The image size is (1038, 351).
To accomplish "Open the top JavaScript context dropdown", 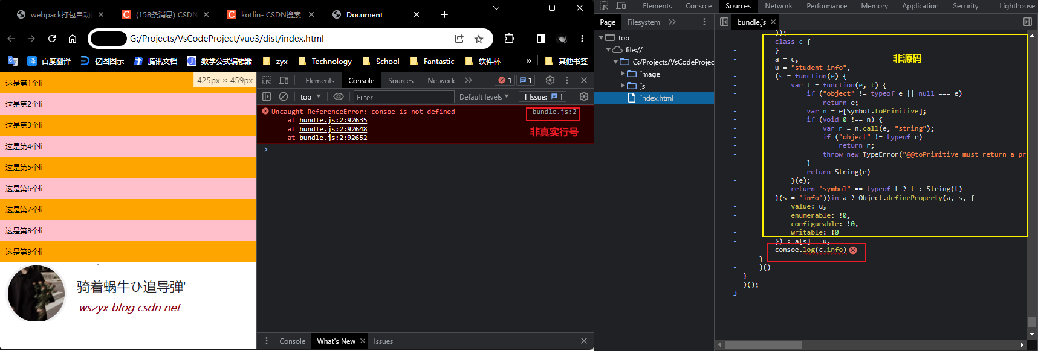I will coord(311,96).
